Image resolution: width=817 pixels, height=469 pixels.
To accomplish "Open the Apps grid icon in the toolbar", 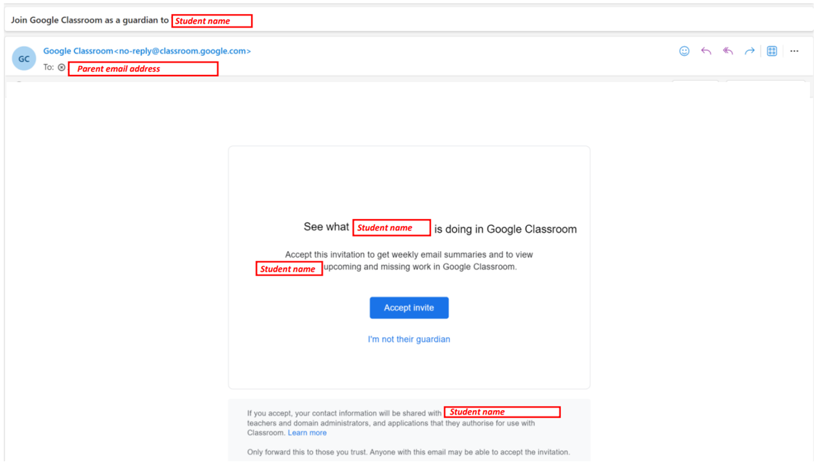I will [x=772, y=51].
